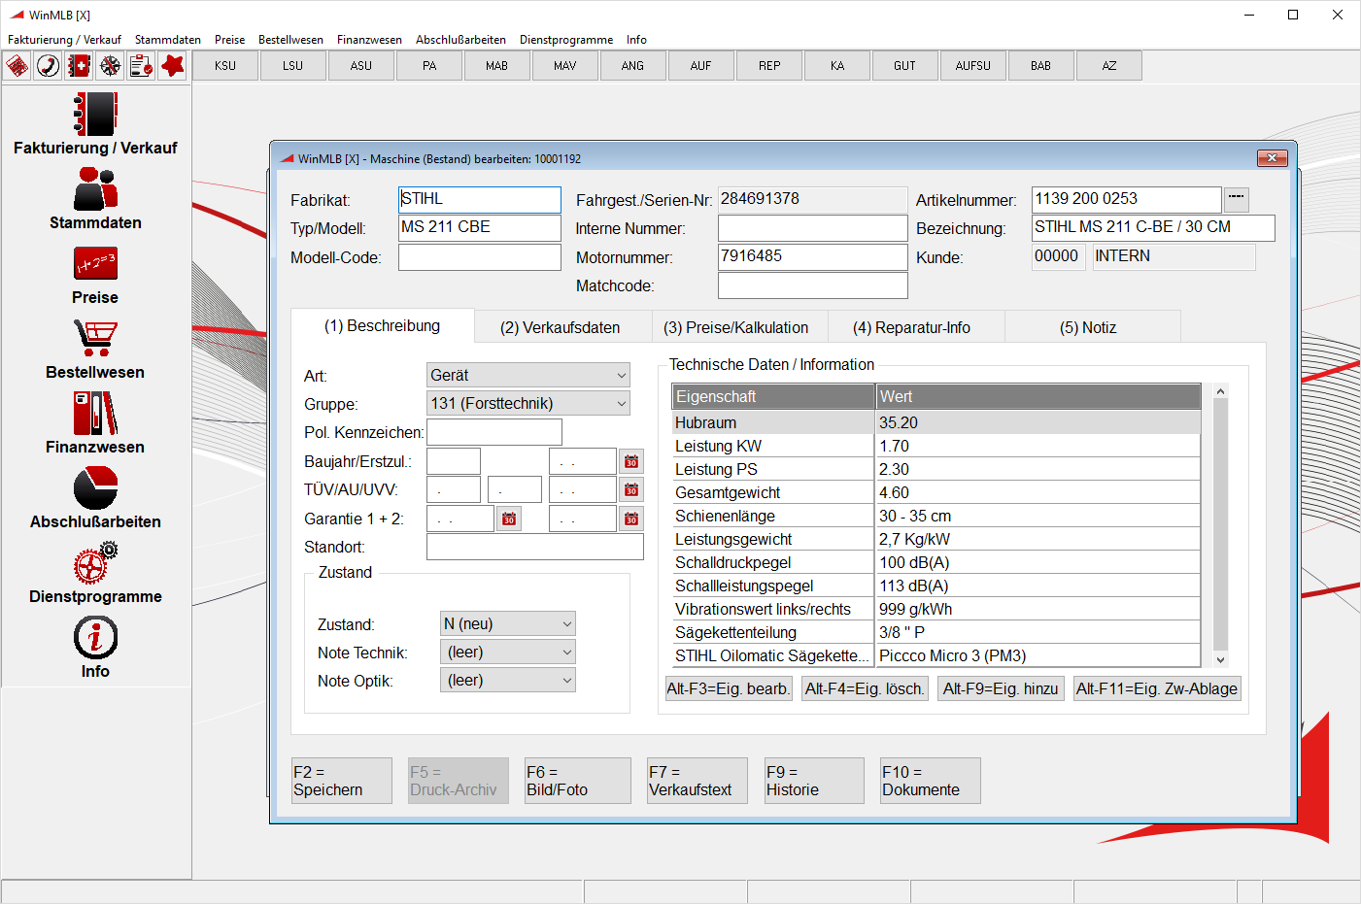Select the Sägekettenteilung property row
This screenshot has height=904, width=1361.
click(x=936, y=632)
